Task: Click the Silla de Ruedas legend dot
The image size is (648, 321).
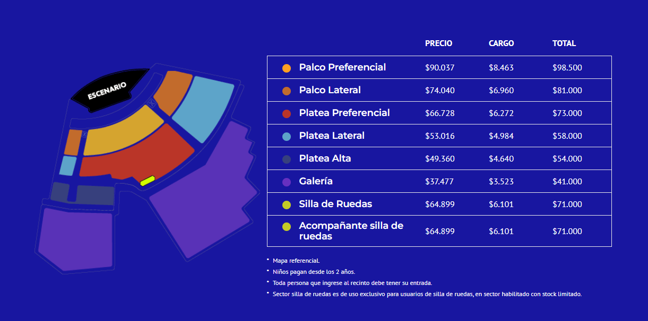Action: point(287,205)
